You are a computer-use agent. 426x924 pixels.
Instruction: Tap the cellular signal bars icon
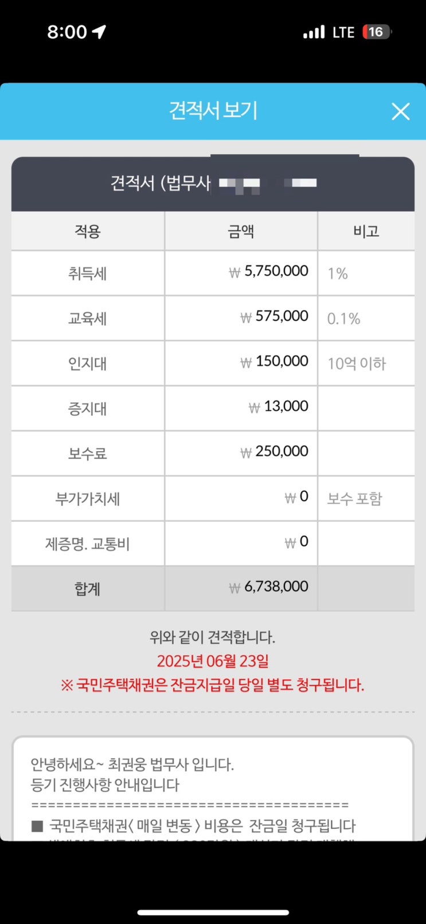click(314, 32)
